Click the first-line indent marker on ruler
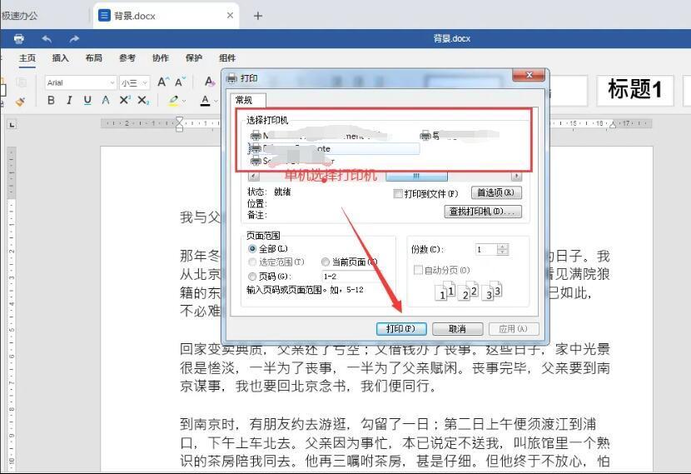 tap(179, 120)
